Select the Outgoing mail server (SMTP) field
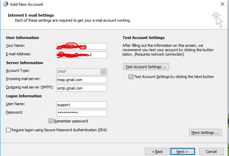 (x=82, y=88)
